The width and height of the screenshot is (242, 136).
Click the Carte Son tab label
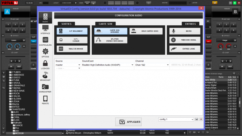(x=105, y=24)
